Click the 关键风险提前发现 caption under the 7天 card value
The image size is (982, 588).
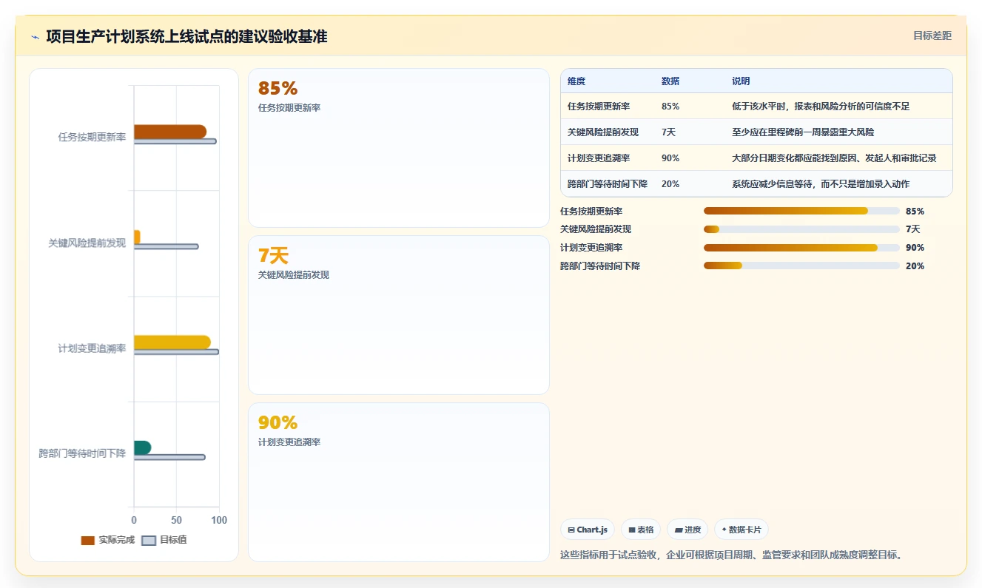click(293, 275)
